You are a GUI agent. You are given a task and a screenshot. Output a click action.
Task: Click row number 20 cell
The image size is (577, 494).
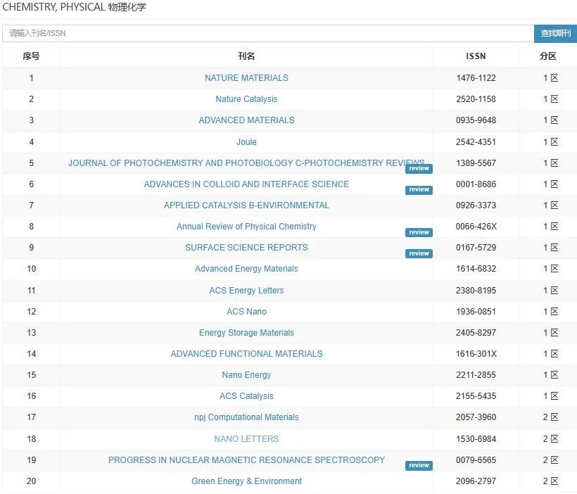pyautogui.click(x=31, y=481)
